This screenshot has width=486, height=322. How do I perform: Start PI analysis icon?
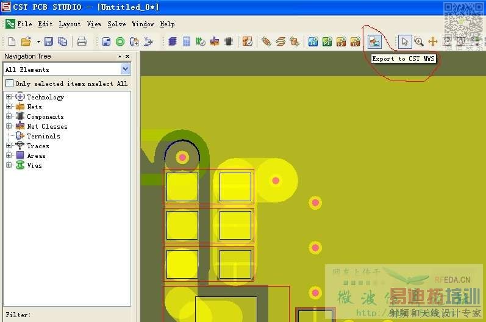[327, 41]
